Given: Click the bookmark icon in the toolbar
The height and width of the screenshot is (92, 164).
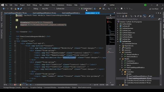Looking at the screenshot, I should tap(121, 9).
